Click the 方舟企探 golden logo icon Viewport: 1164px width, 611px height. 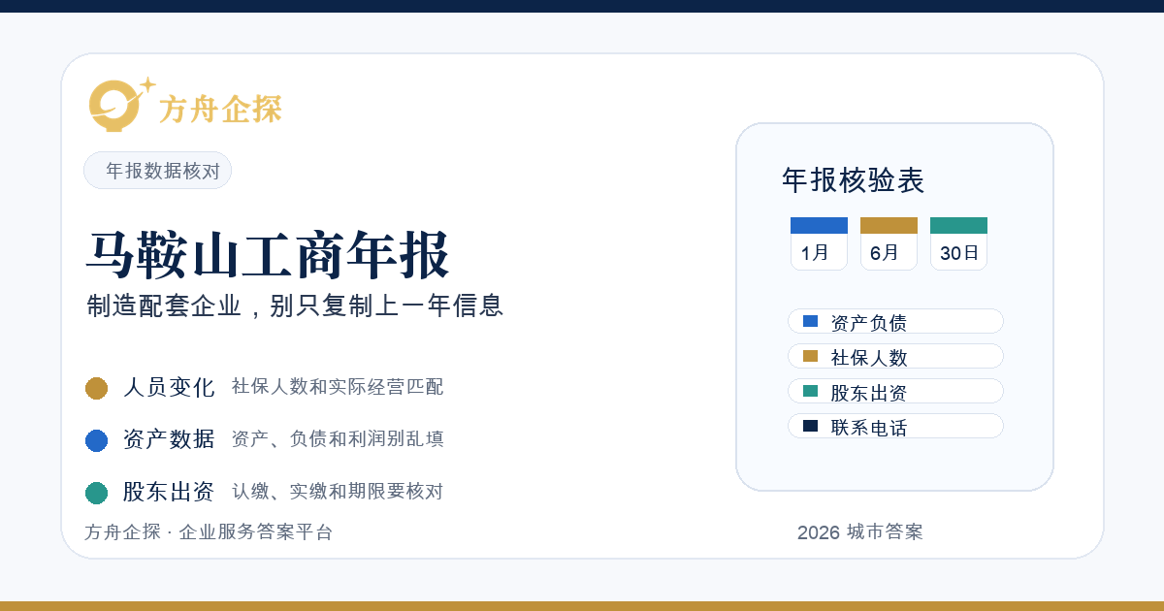pos(121,104)
